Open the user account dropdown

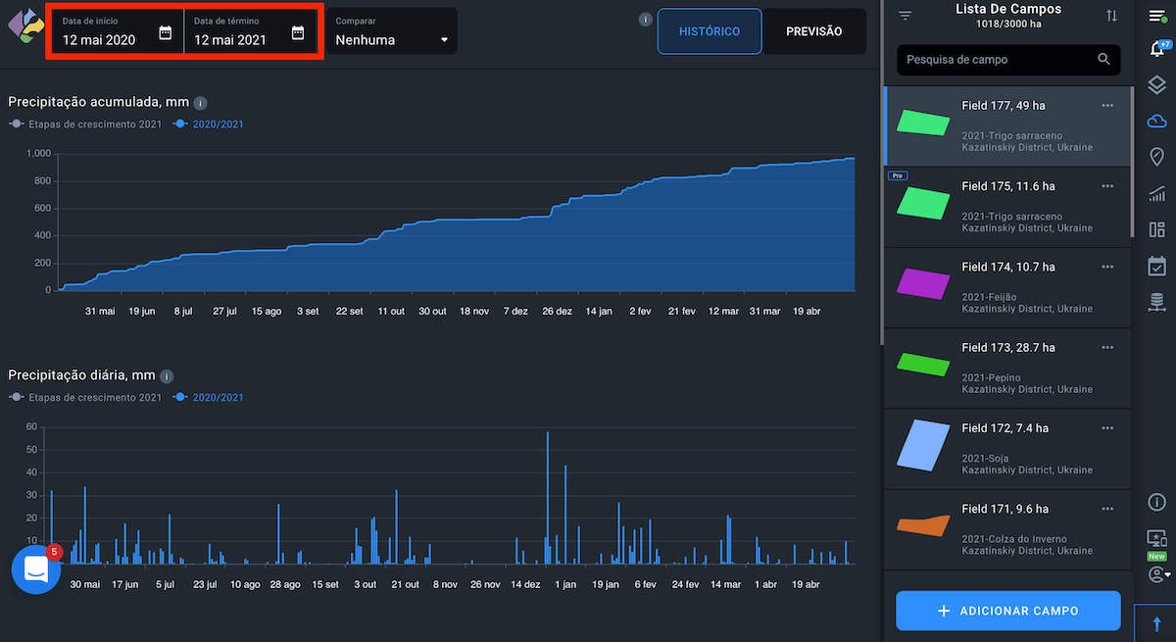[x=1158, y=573]
